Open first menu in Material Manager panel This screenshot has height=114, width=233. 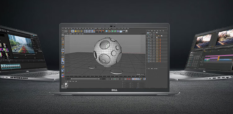pyautogui.click(x=67, y=81)
